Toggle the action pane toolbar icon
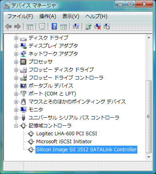The height and width of the screenshot is (174, 156). click(64, 26)
